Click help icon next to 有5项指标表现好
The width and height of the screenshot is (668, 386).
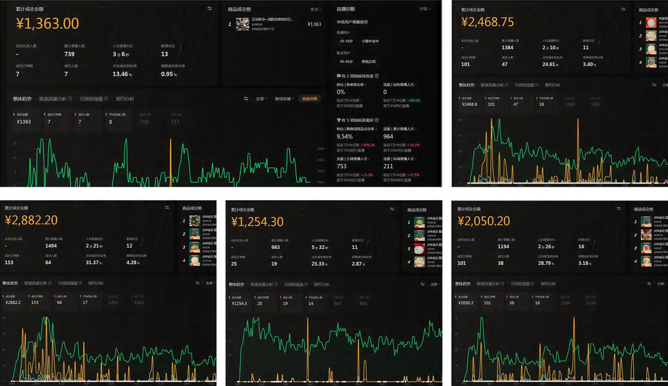(x=377, y=120)
